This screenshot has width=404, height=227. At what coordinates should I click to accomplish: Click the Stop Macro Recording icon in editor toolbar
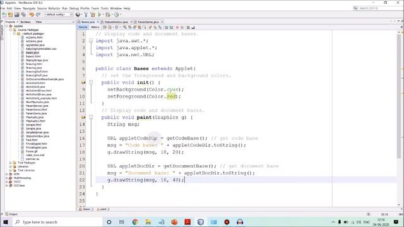pos(182,27)
